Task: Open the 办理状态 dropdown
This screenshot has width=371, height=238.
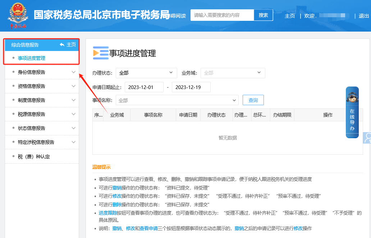Action: pyautogui.click(x=146, y=73)
